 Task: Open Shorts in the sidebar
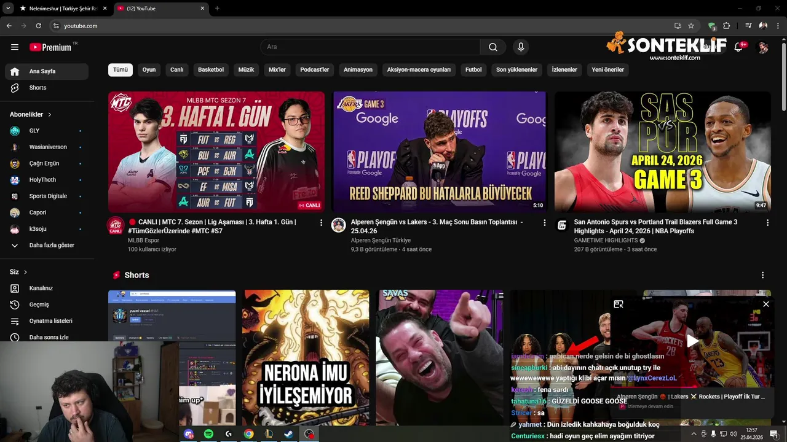pos(47,88)
